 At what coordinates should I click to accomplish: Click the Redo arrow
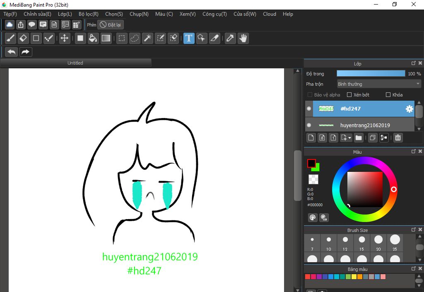point(25,52)
